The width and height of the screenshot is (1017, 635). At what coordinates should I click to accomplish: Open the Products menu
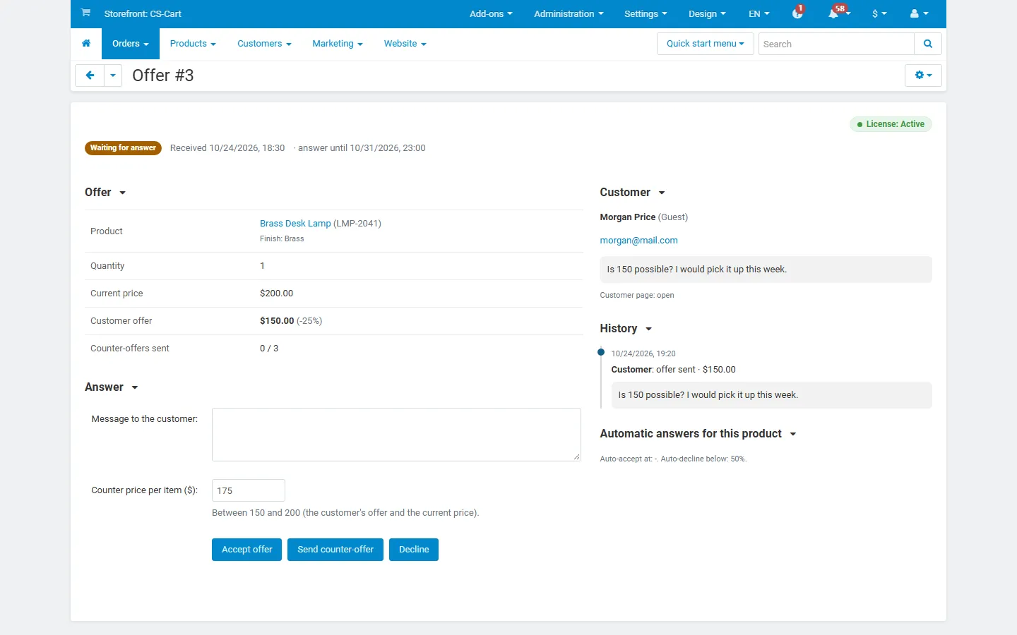coord(193,44)
